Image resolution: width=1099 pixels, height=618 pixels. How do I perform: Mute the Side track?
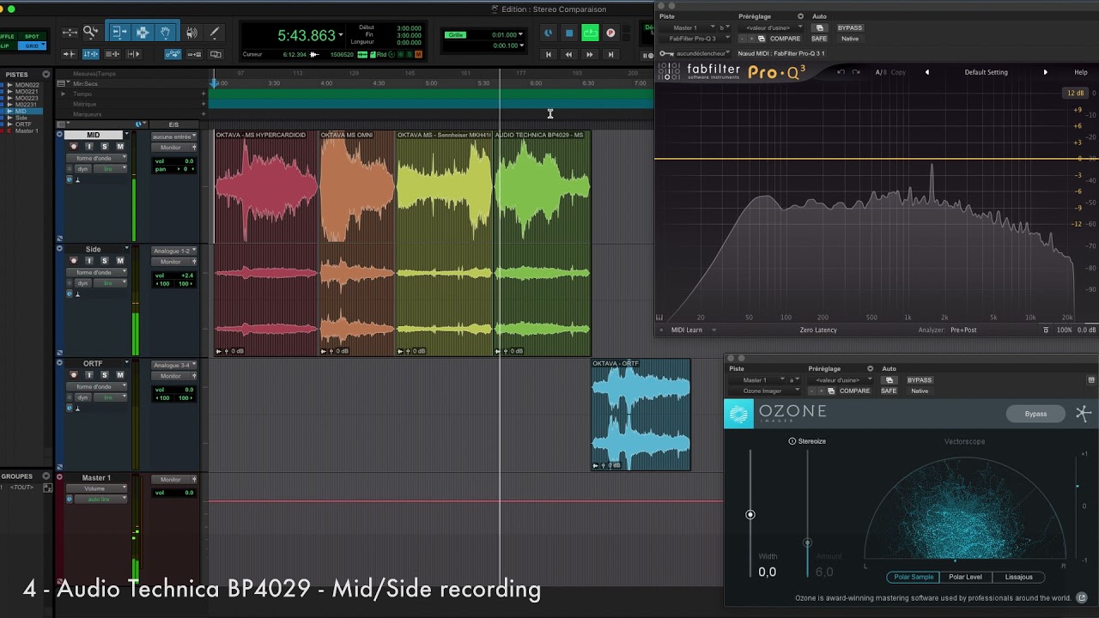click(x=120, y=261)
